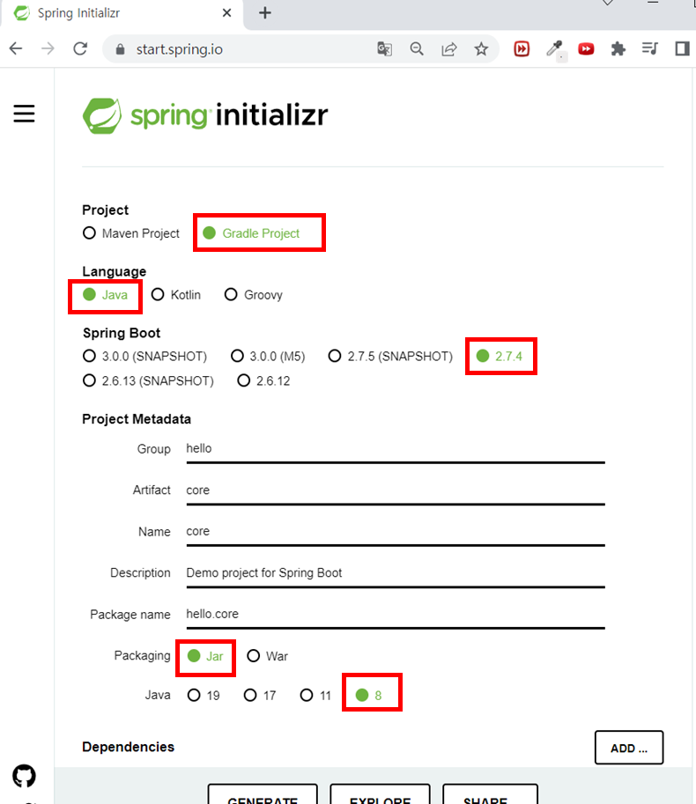Bookmark this page with the star icon
The image size is (696, 804).
481,48
